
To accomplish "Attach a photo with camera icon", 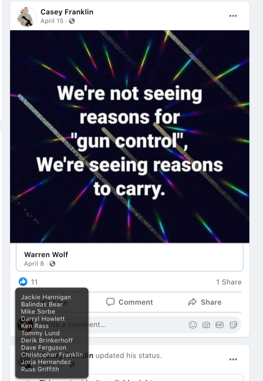I will pos(206,325).
